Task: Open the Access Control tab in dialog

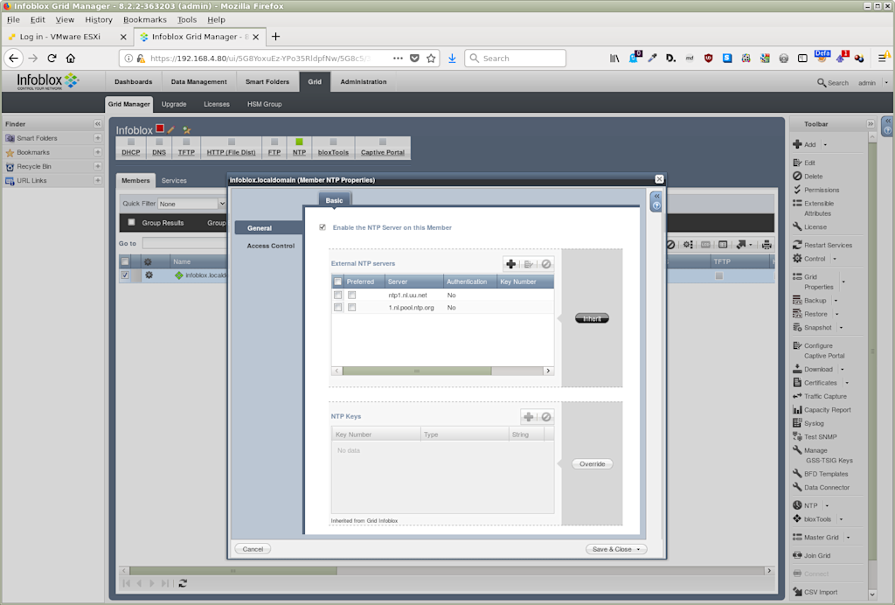Action: [x=271, y=246]
